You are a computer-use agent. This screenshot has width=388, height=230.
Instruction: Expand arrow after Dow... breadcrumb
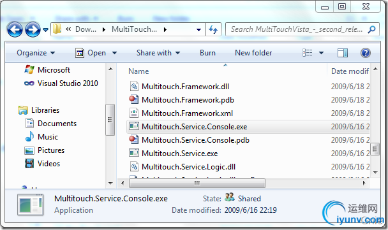104,30
